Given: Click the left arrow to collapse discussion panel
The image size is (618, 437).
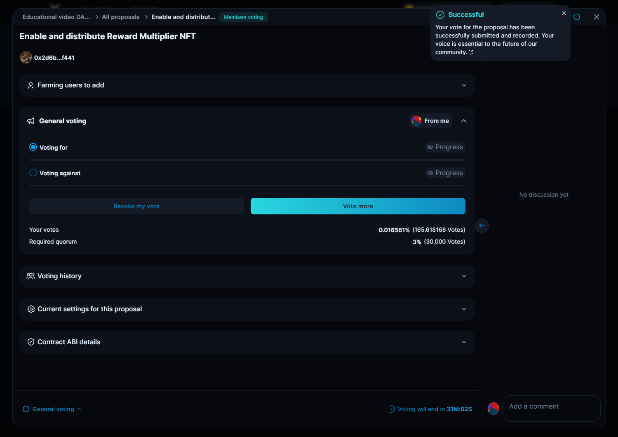Looking at the screenshot, I should [482, 226].
